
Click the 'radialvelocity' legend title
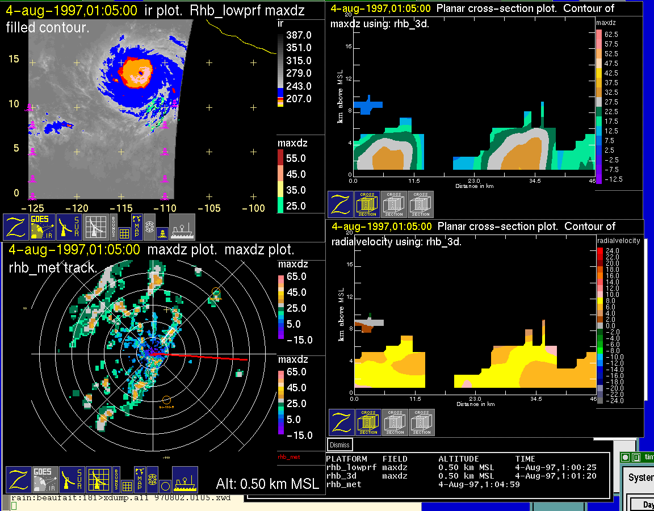[619, 241]
